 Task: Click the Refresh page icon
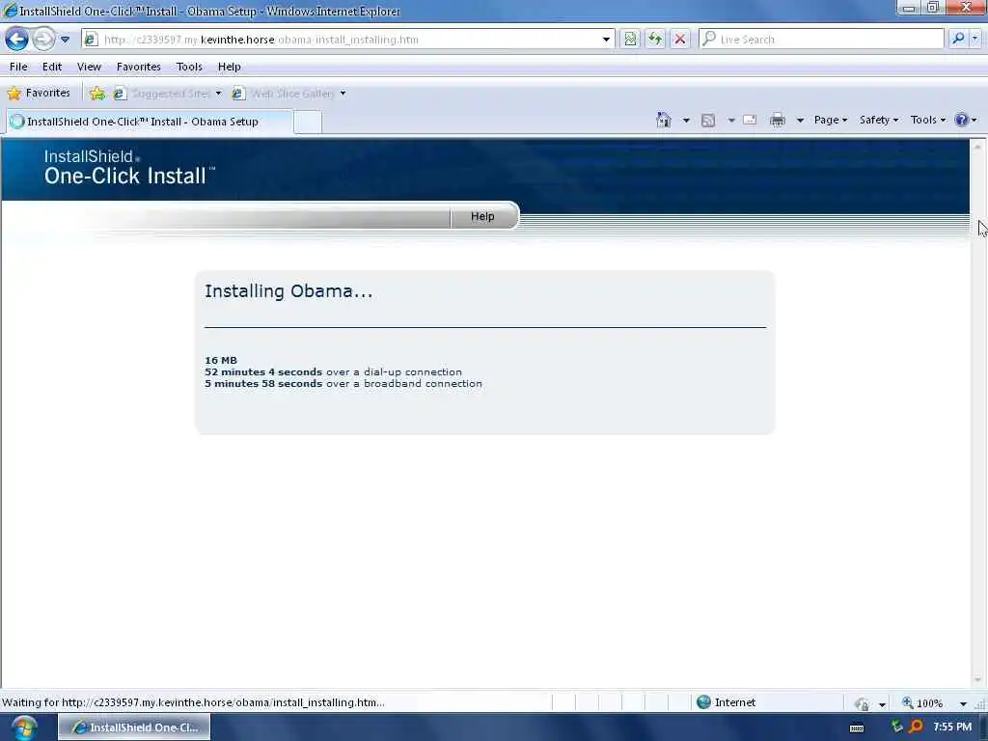click(655, 39)
